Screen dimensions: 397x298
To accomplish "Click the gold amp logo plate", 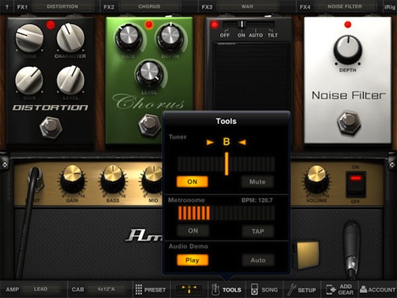I will 308,255.
